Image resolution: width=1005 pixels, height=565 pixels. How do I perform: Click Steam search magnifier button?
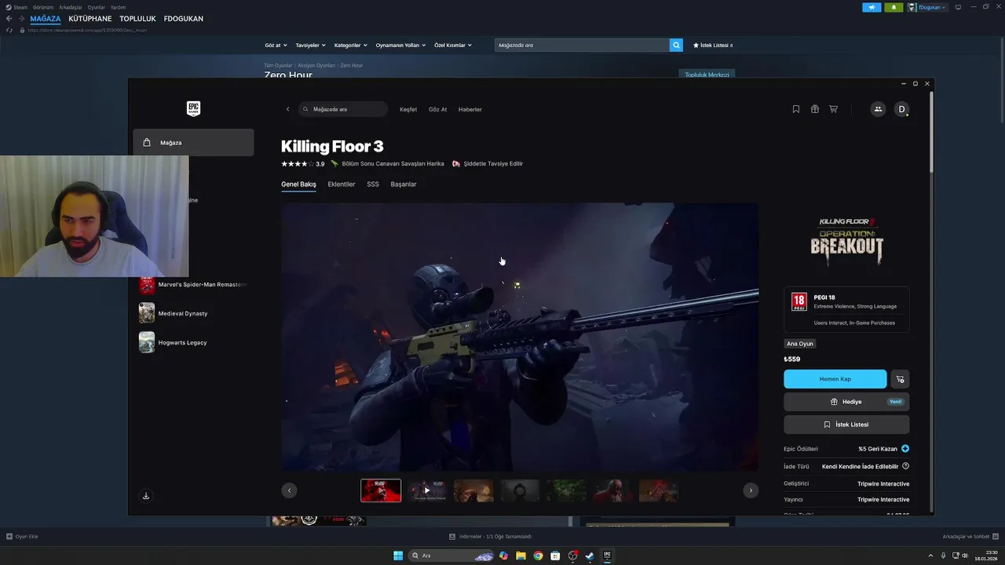[x=676, y=45]
